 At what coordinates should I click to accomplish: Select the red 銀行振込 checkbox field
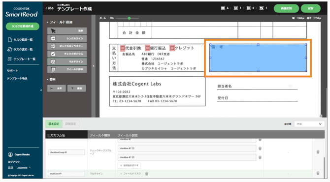pos(148,48)
